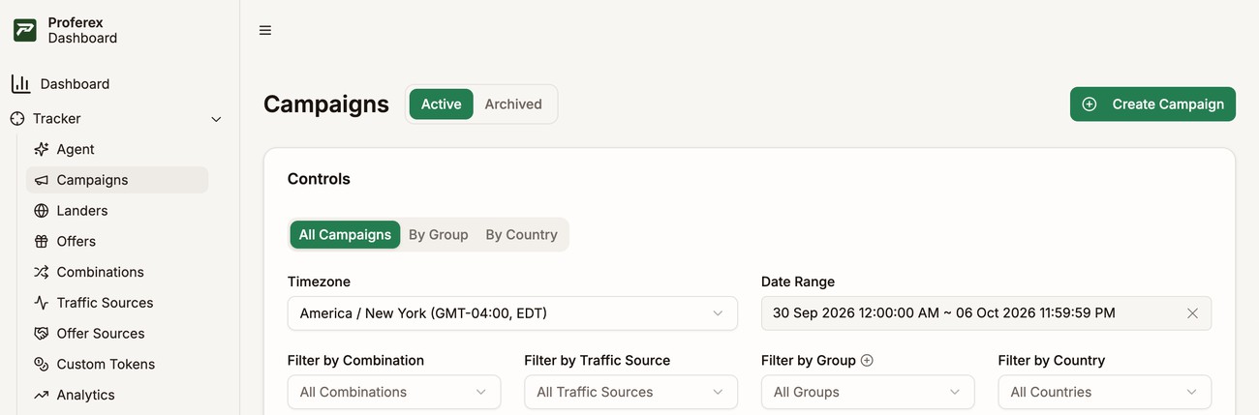The image size is (1259, 415).
Task: Click the Landers globe icon
Action: (x=41, y=211)
